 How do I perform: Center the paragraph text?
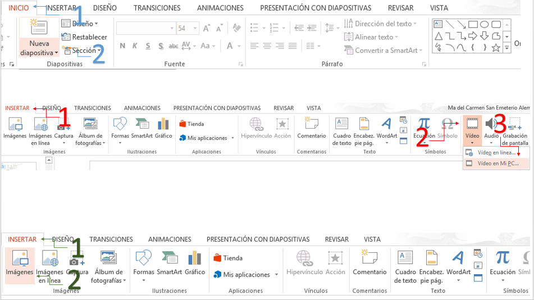pyautogui.click(x=267, y=46)
